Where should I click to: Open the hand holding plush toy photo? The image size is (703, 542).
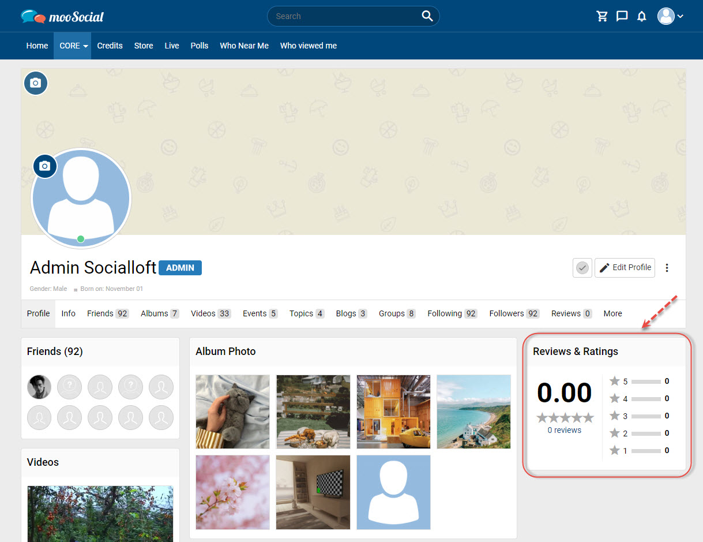(232, 412)
